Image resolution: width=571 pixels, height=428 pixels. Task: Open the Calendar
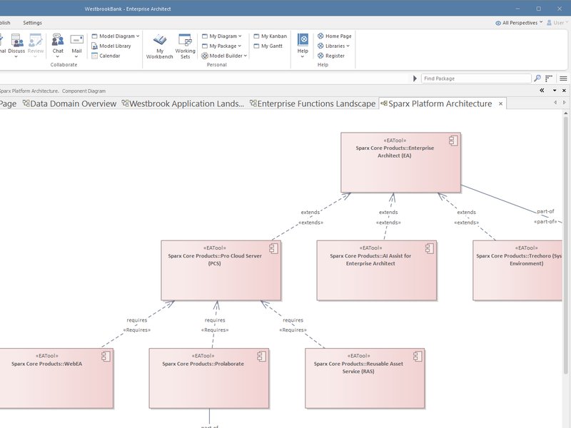point(106,56)
